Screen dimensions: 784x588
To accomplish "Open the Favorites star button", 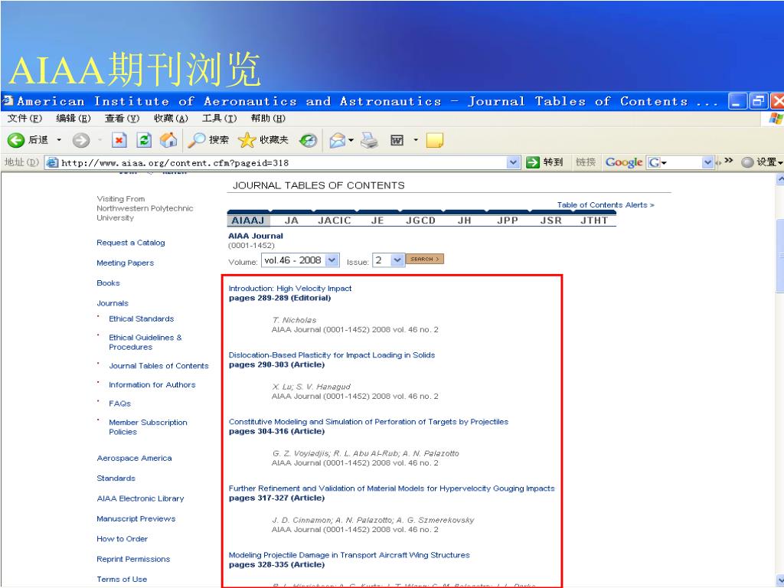I will point(263,141).
